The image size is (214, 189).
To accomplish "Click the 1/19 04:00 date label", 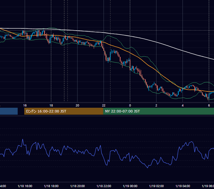I will point(183,186).
